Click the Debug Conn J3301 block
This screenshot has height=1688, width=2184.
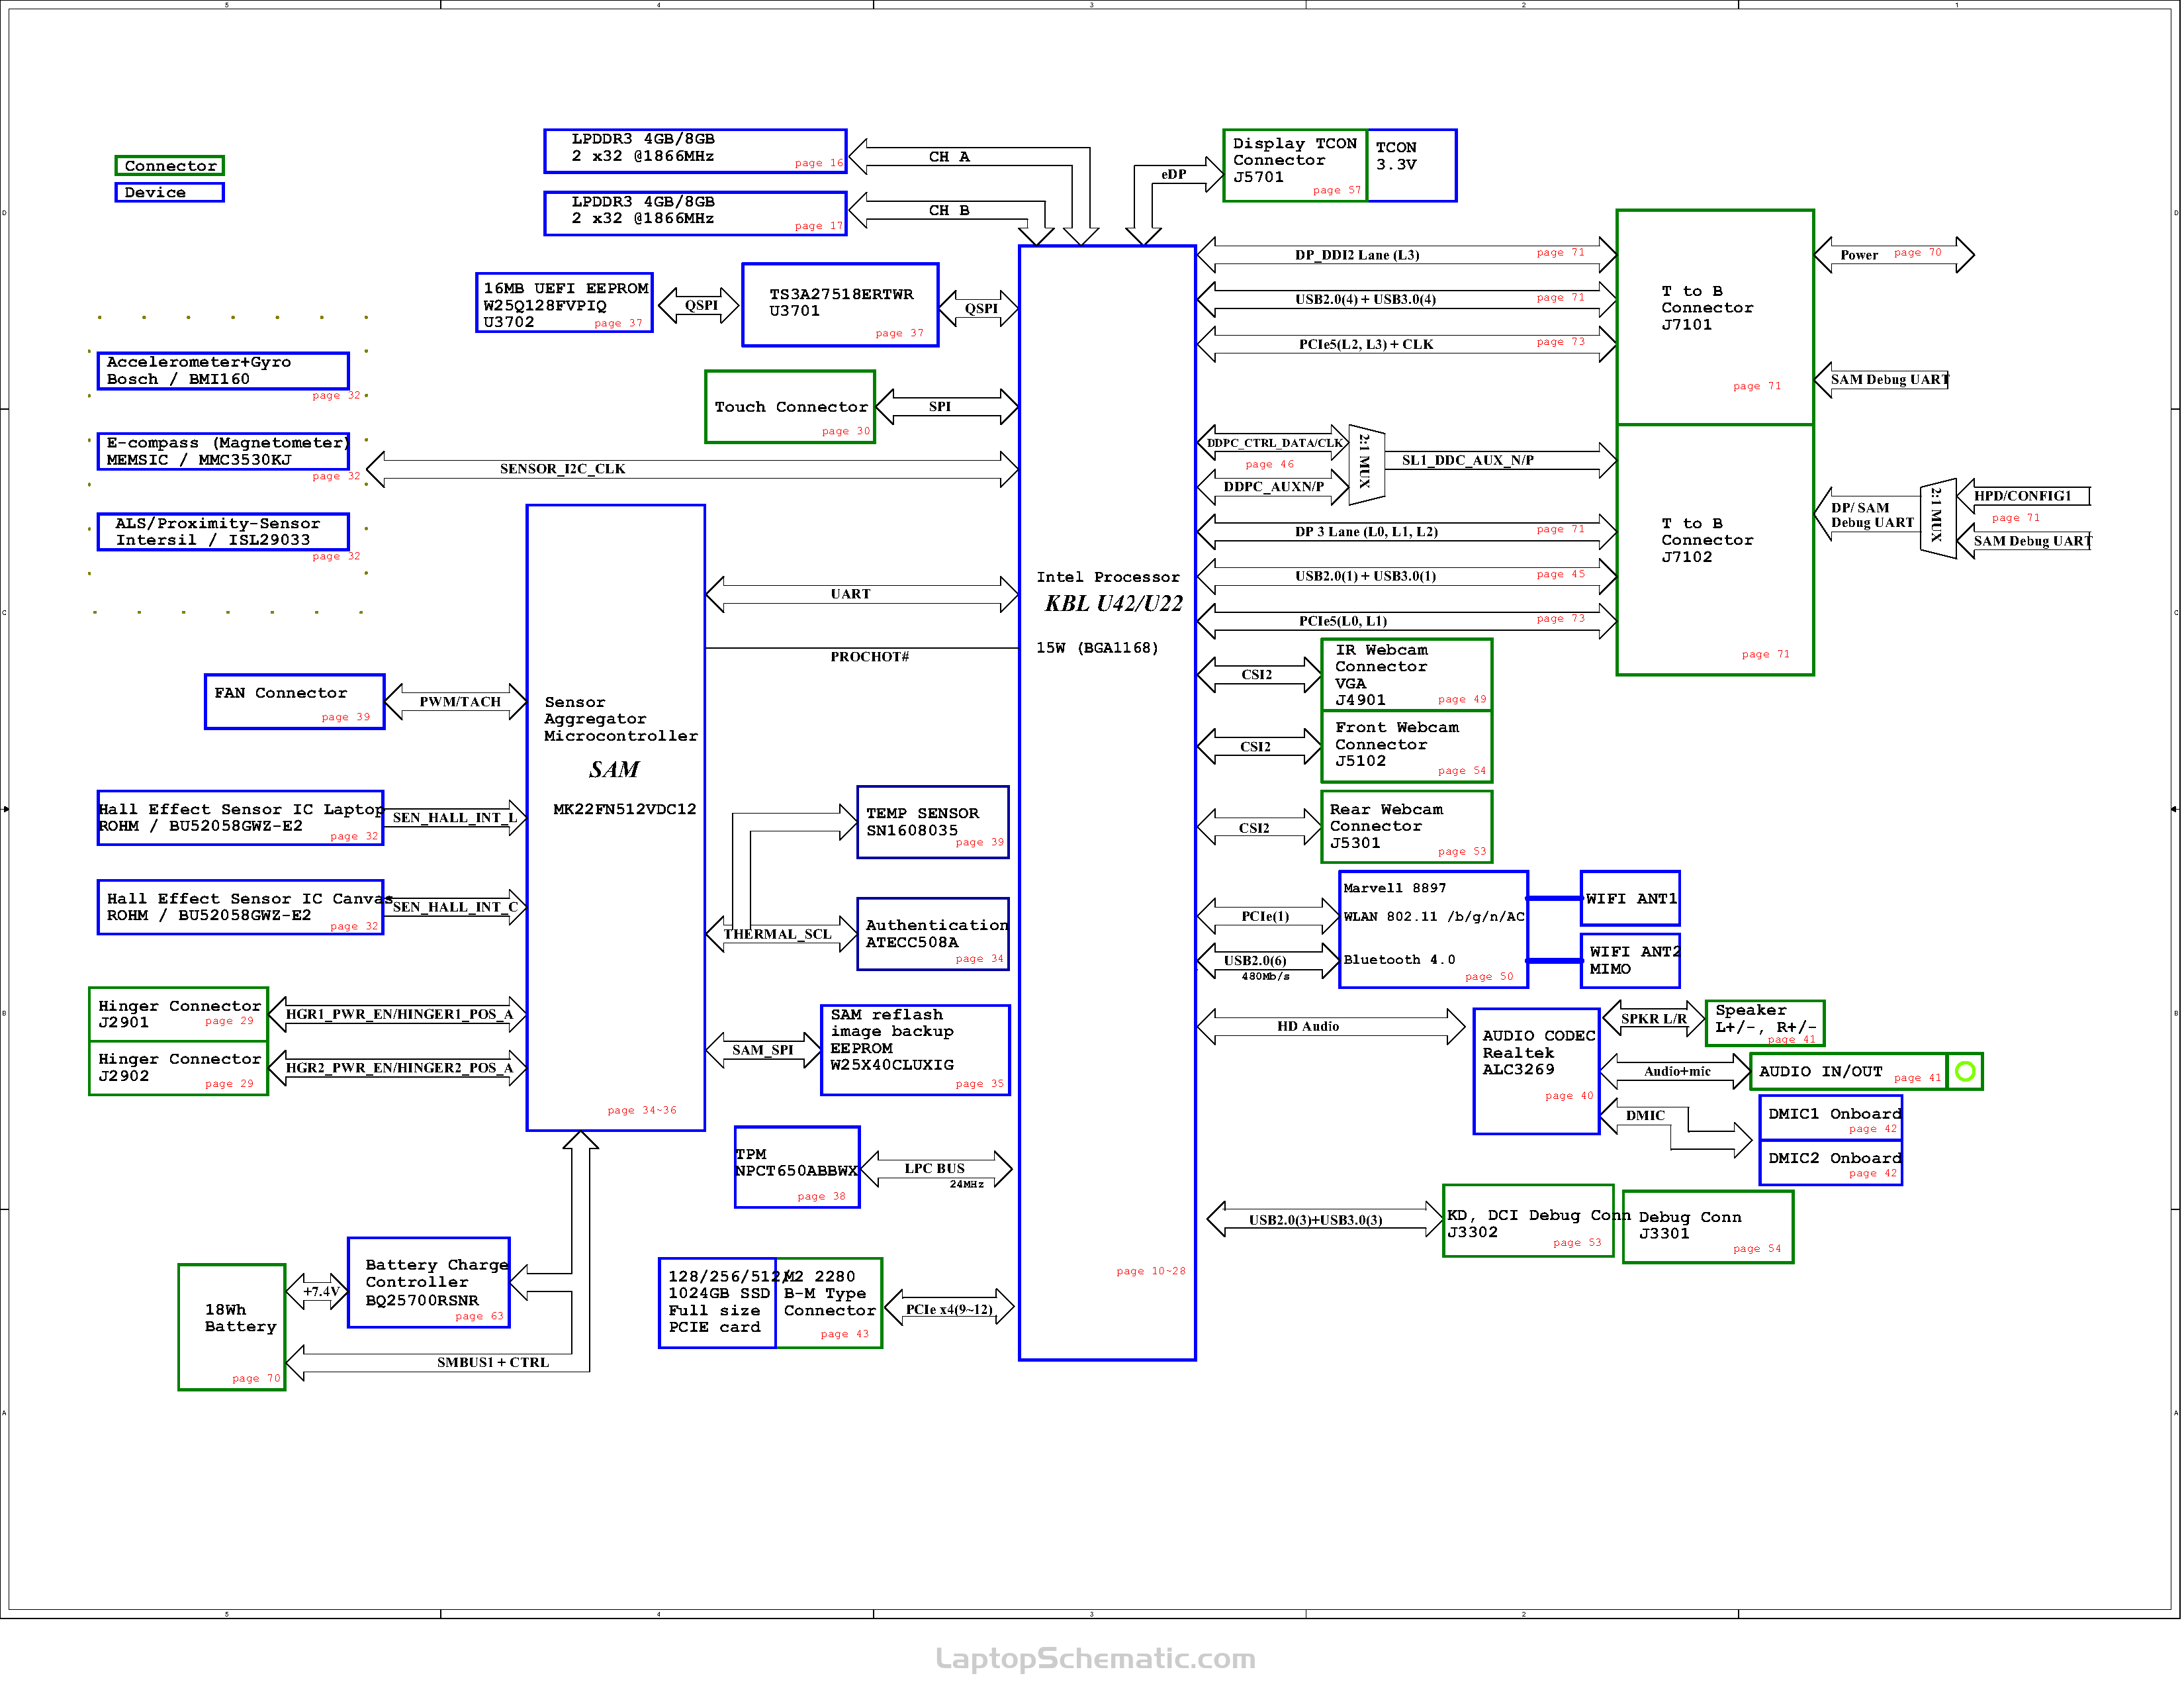click(x=1707, y=1226)
